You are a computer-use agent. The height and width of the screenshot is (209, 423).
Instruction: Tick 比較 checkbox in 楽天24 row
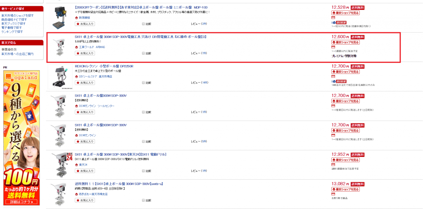pos(143,171)
